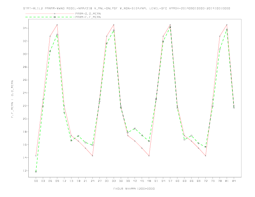The image size is (255, 197).
Task: Click the x-axis tick label 33
Action: point(114,181)
